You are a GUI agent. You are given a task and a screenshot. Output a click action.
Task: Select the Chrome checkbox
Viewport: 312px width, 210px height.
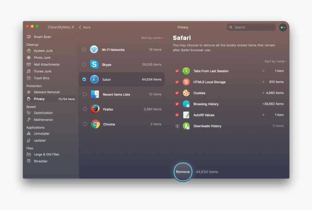[x=85, y=124]
